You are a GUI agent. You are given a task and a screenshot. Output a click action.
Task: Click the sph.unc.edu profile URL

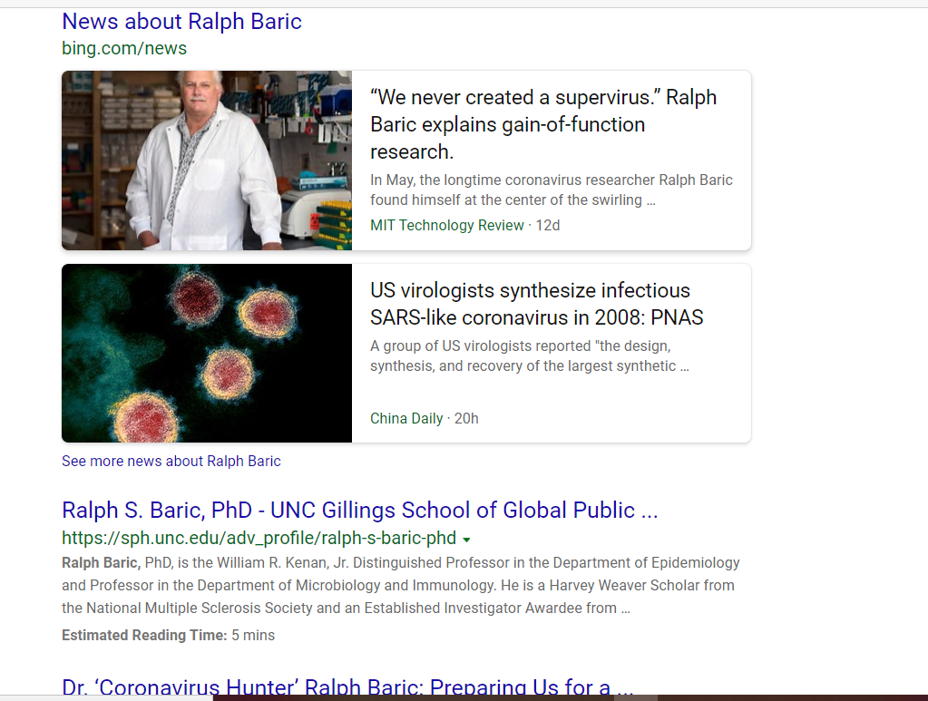[x=259, y=539]
